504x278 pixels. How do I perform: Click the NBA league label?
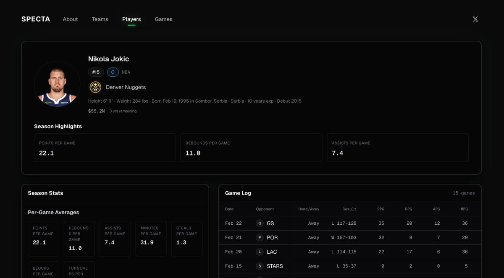126,72
